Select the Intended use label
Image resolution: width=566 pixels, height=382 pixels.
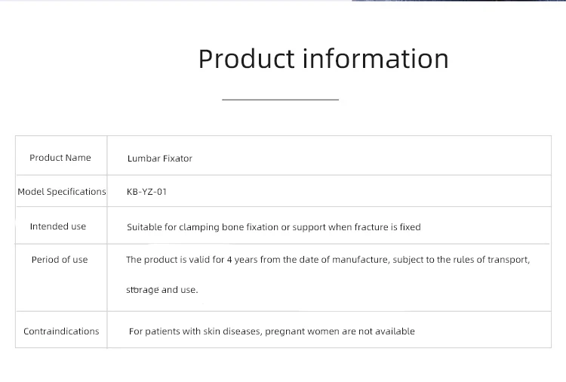(x=58, y=226)
